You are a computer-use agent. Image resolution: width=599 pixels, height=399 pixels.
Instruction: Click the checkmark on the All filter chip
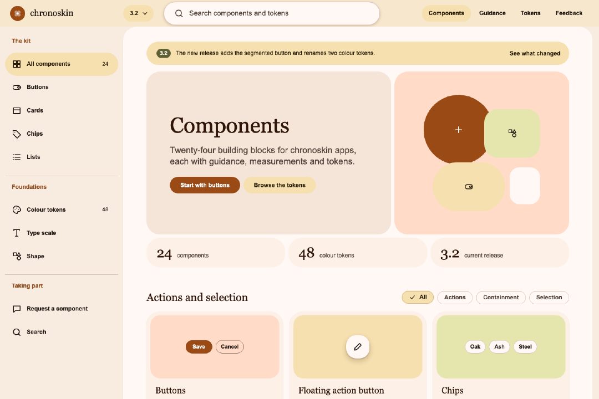pyautogui.click(x=412, y=298)
